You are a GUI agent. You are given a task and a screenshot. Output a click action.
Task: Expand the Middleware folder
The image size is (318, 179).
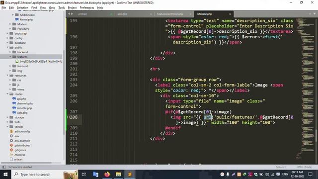click(13, 15)
